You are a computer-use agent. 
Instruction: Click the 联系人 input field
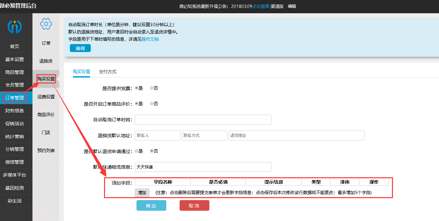(x=158, y=136)
